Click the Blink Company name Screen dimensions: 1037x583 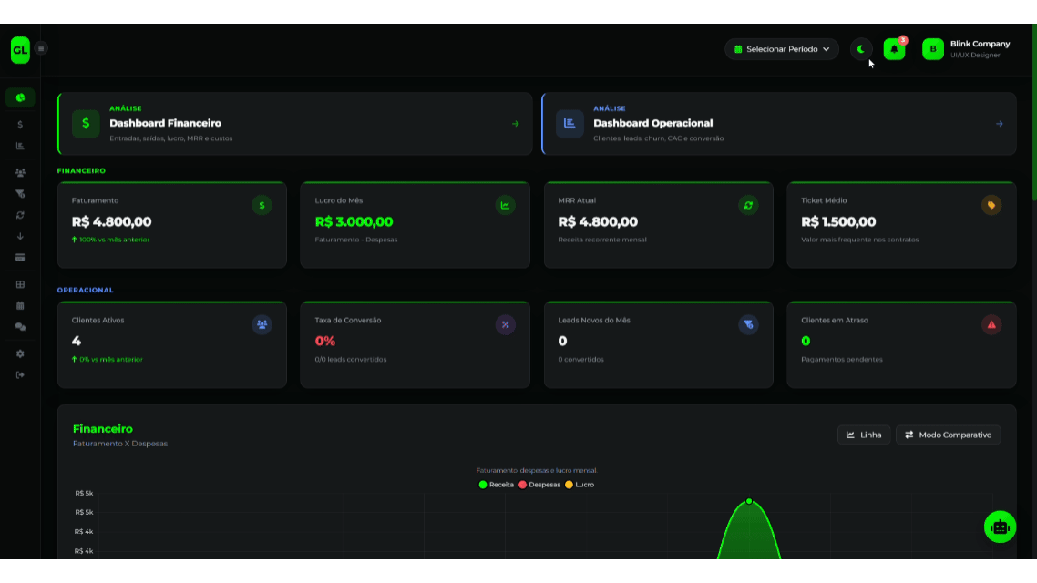click(x=981, y=44)
